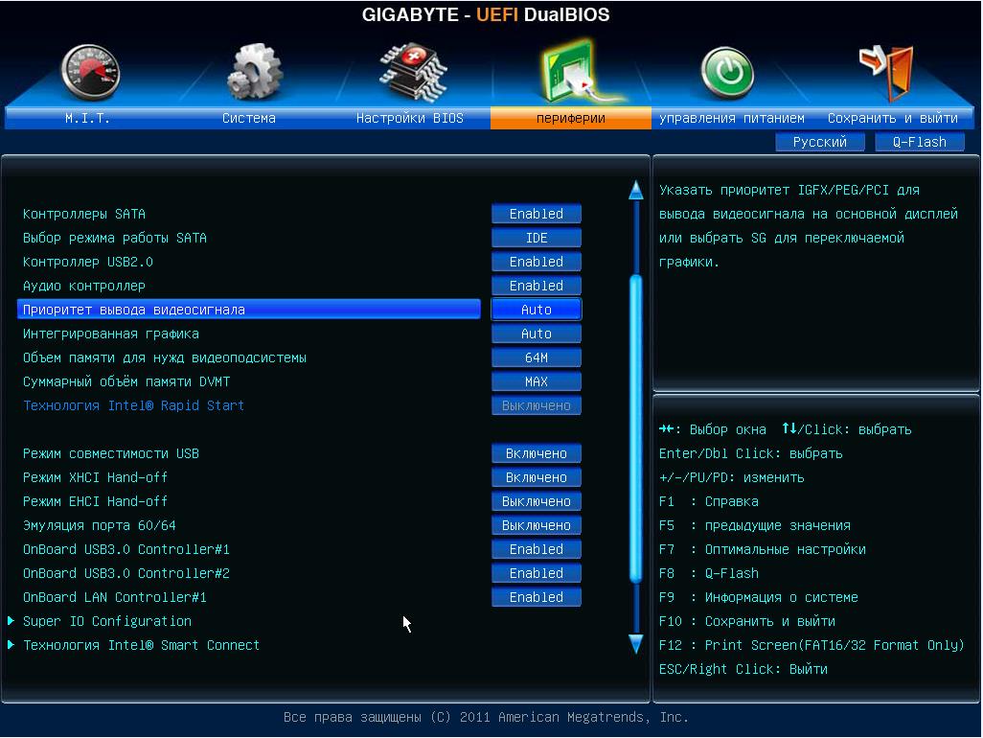Click the System gears icon
The height and width of the screenshot is (738, 983).
253,71
